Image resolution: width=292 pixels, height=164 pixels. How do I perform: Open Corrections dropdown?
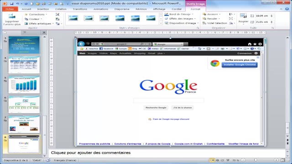coord(36,14)
